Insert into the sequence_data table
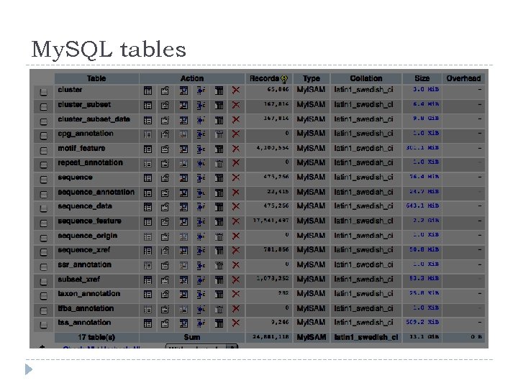The width and height of the screenshot is (518, 388). pyautogui.click(x=201, y=207)
